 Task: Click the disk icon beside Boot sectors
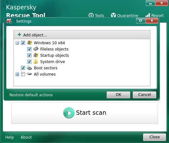click(x=29, y=68)
